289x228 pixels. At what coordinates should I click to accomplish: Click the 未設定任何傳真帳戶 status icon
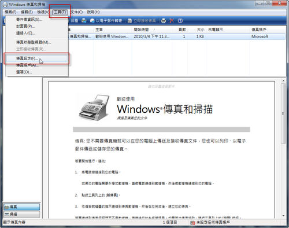pos(192,223)
